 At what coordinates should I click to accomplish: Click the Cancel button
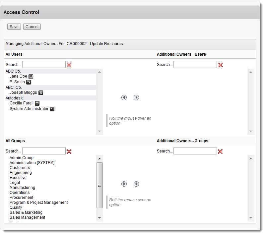(x=32, y=27)
